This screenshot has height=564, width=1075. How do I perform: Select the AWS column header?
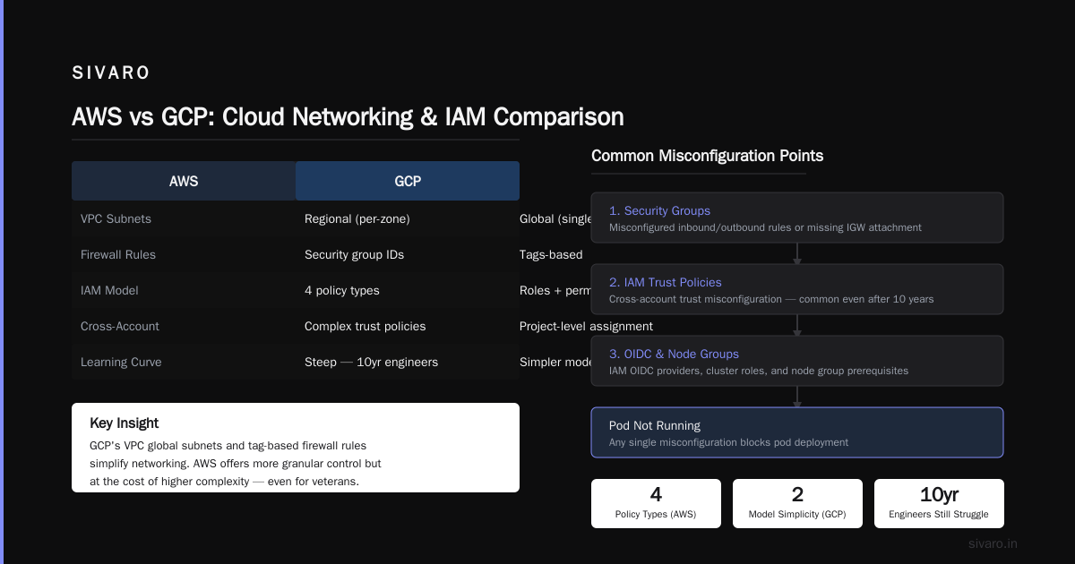click(x=184, y=181)
